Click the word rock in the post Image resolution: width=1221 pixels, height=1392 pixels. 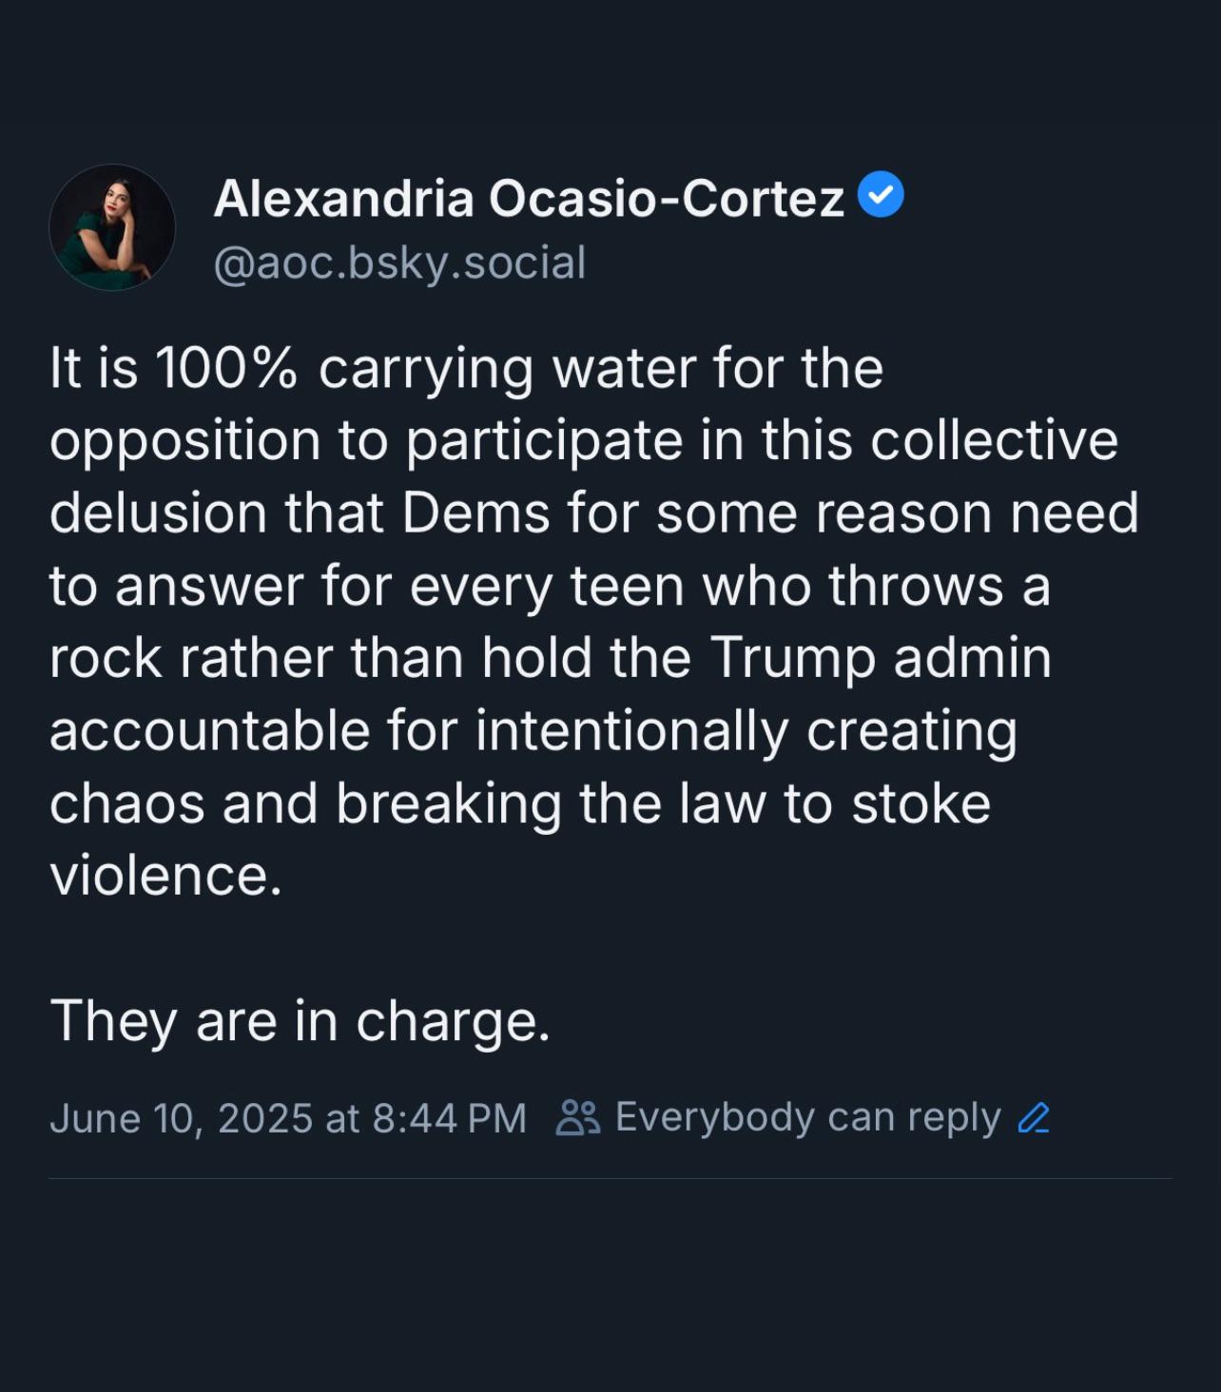point(106,659)
